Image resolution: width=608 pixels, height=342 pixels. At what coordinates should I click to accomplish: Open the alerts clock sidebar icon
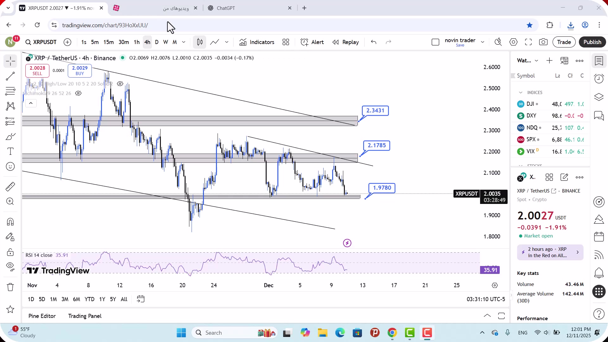tap(599, 79)
